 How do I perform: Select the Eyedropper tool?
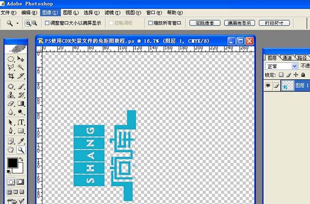coord(21,141)
